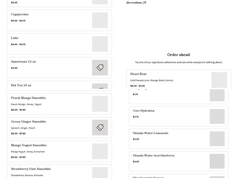Choose the Vitamin Water Lemonade item
This screenshot has height=178, width=238.
[x=151, y=133]
